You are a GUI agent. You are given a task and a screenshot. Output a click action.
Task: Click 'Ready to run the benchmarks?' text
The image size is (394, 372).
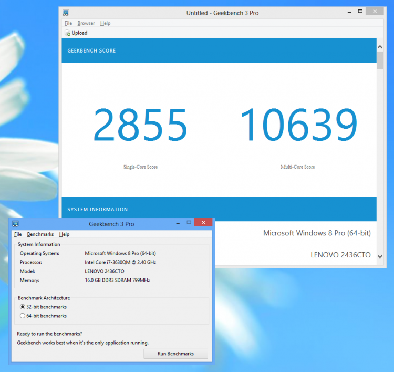click(x=49, y=334)
